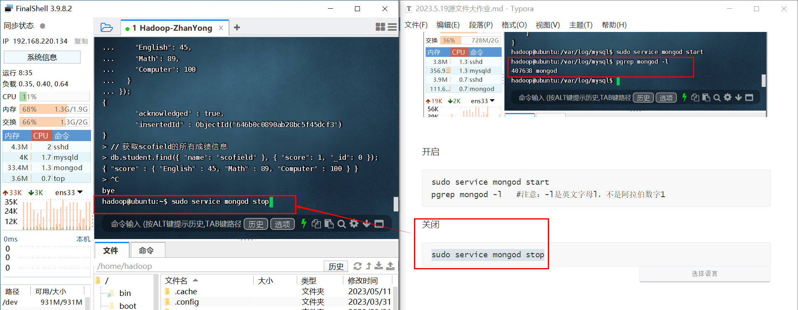Click the terminal vertical scrollbar thumb
The height and width of the screenshot is (310, 798).
click(396, 204)
